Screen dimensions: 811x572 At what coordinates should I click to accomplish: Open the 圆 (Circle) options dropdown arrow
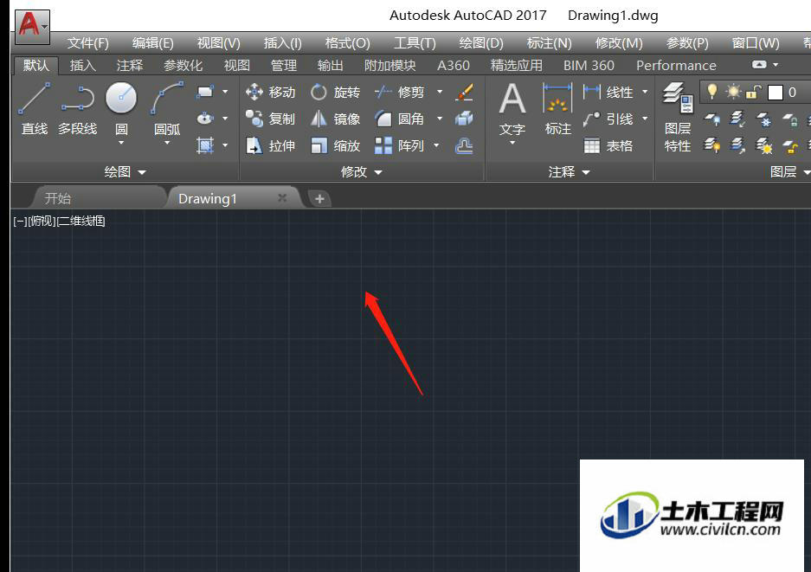pos(121,143)
